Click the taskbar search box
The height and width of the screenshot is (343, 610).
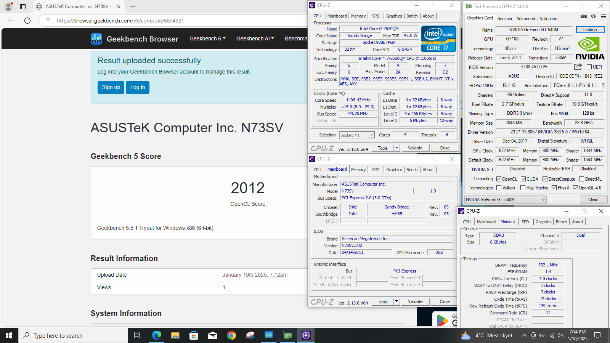73,335
